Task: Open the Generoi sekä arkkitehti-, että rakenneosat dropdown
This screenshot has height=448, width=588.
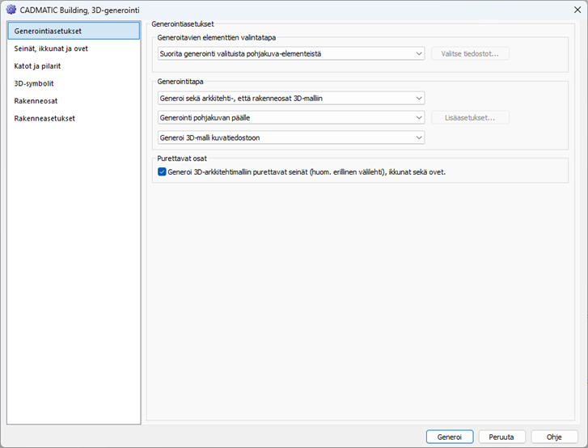Action: click(x=291, y=98)
